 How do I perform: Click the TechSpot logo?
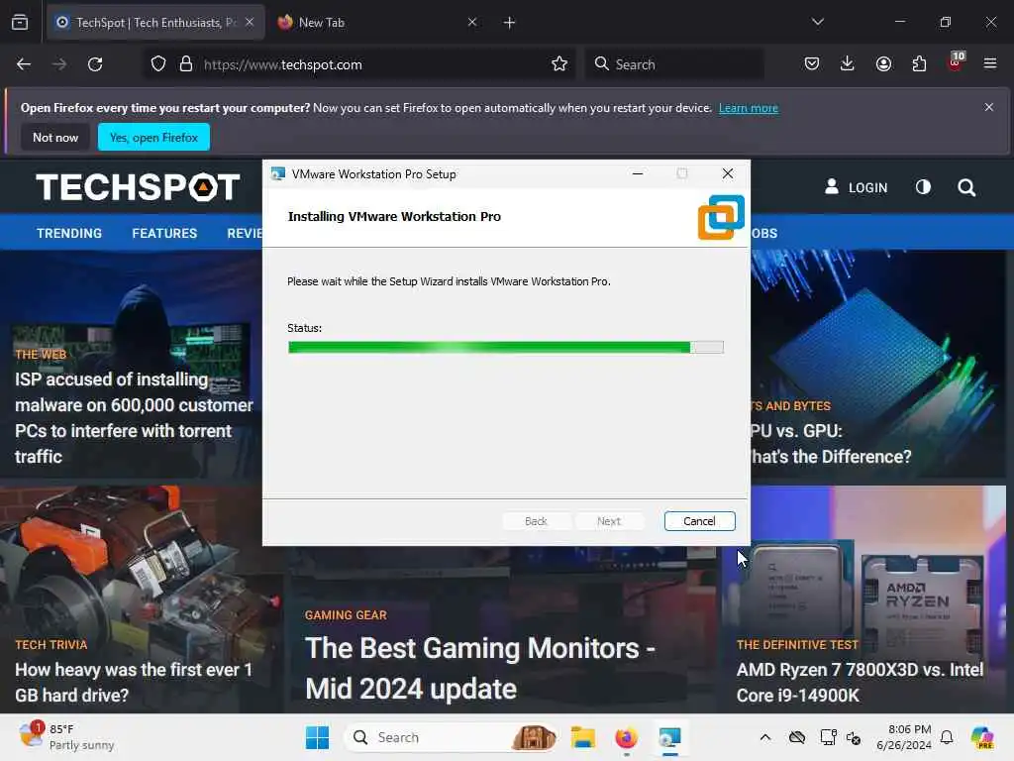pos(138,187)
